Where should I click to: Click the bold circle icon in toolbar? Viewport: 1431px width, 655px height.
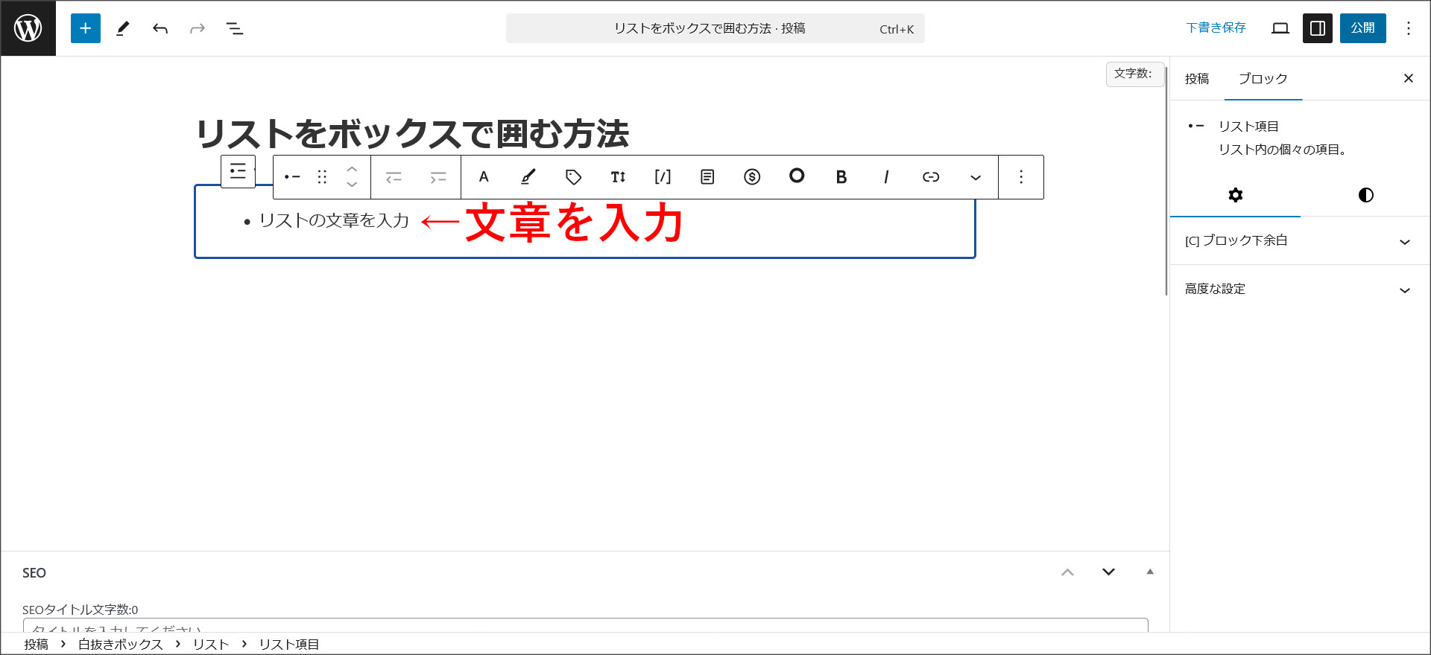tap(797, 176)
